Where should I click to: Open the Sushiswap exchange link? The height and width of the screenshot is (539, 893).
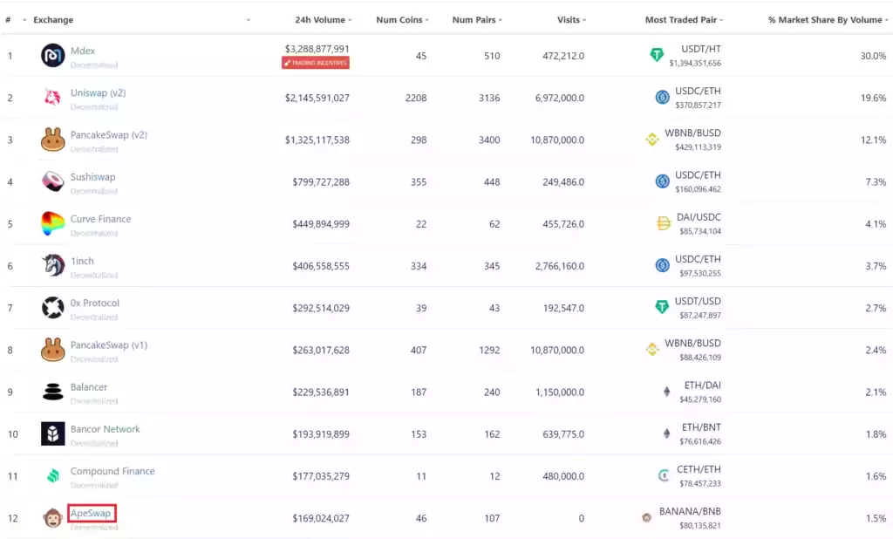coord(92,177)
